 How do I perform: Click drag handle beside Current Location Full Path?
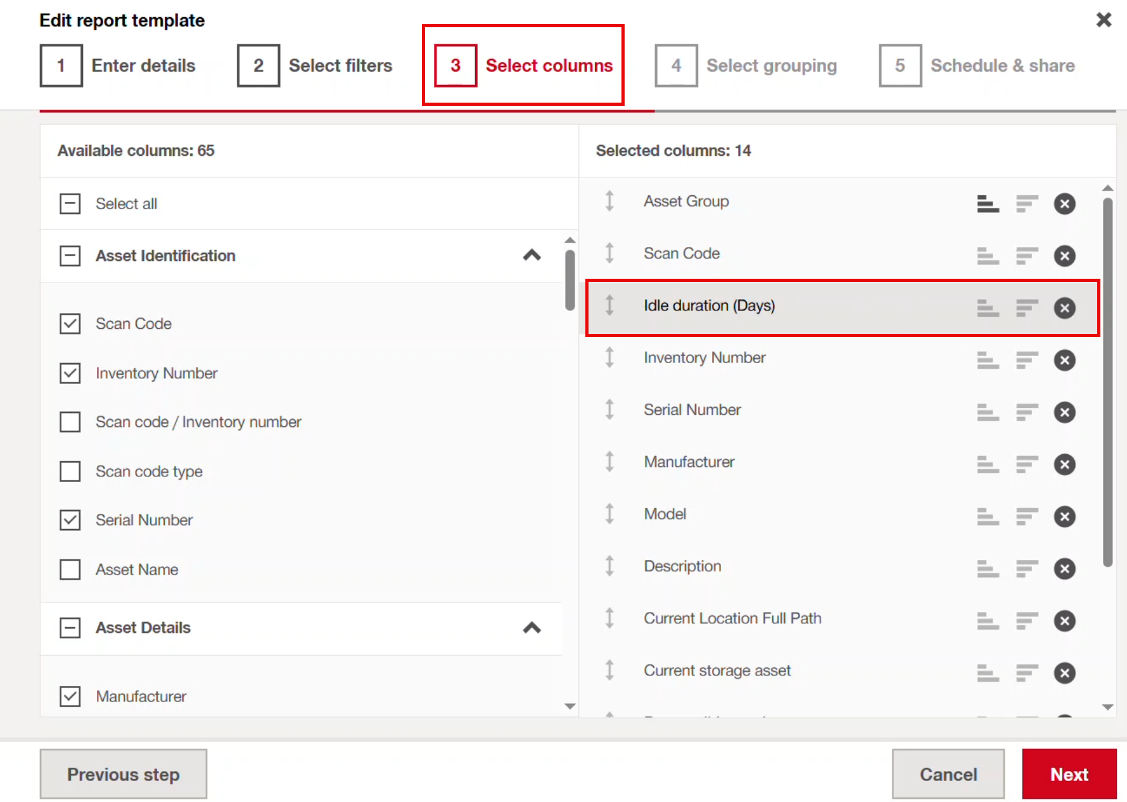click(609, 618)
